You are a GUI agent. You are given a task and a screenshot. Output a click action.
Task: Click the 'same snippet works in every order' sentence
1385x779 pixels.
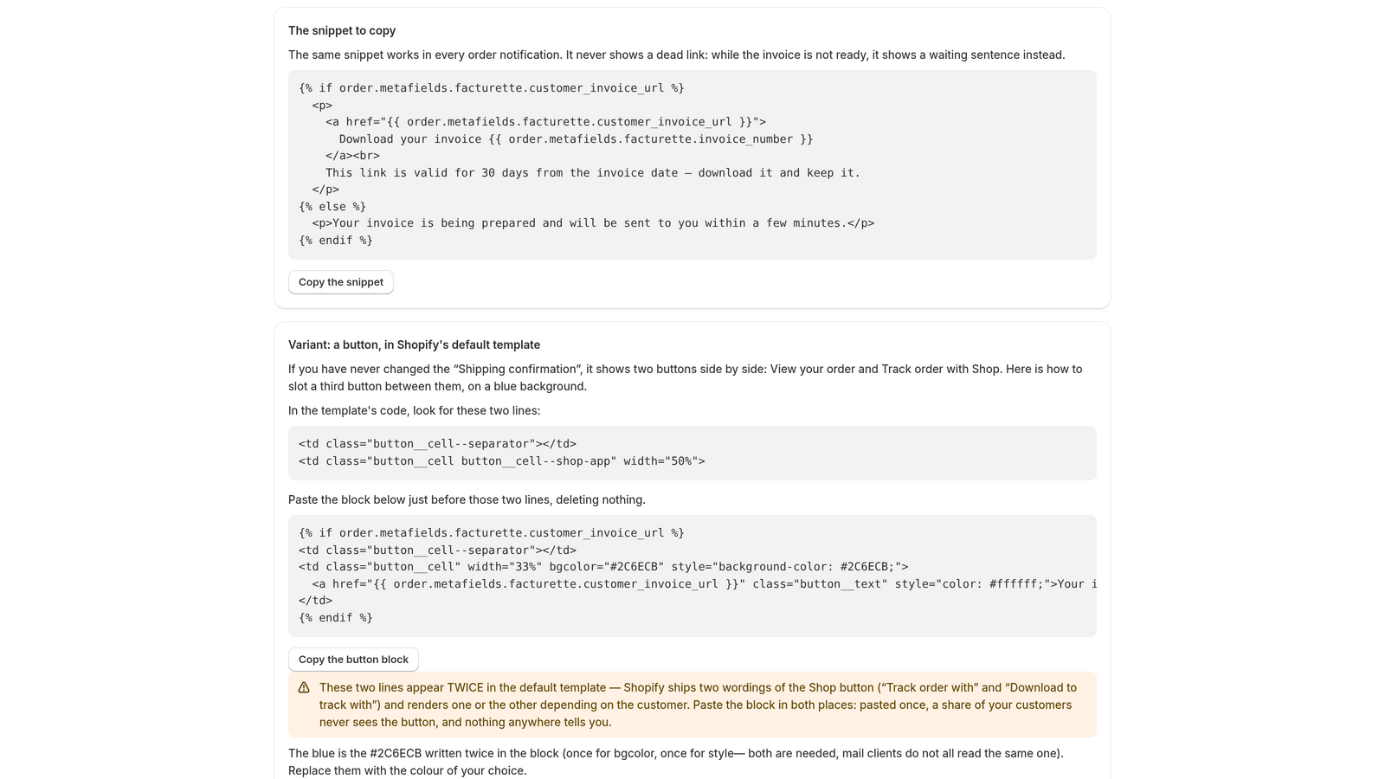click(x=677, y=55)
